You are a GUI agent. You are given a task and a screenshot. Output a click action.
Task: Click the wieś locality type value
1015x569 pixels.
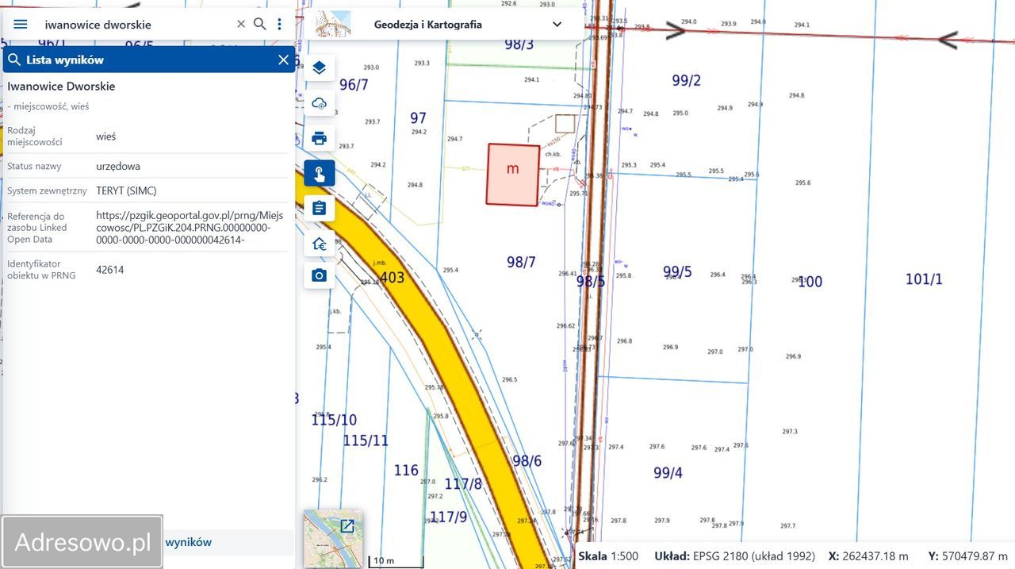tap(105, 136)
